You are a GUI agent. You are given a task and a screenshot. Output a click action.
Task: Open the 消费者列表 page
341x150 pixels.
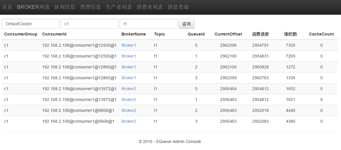pos(150,7)
